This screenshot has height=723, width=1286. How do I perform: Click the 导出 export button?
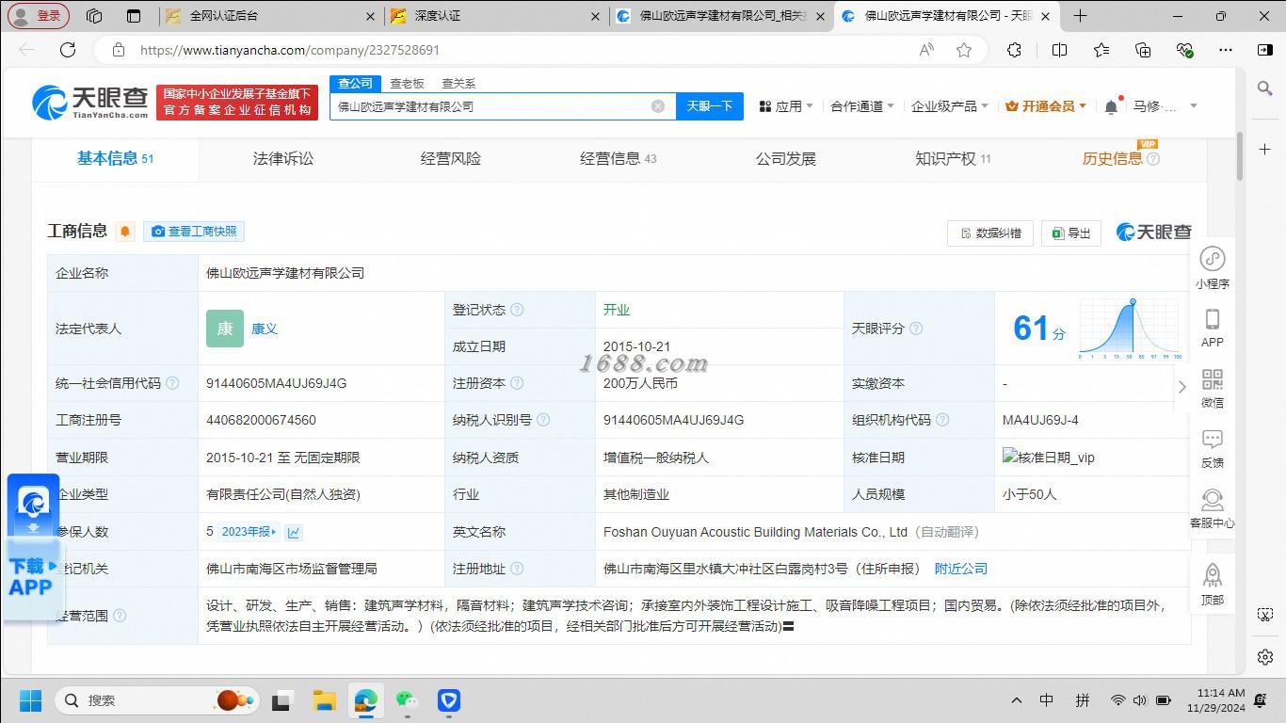tap(1071, 233)
